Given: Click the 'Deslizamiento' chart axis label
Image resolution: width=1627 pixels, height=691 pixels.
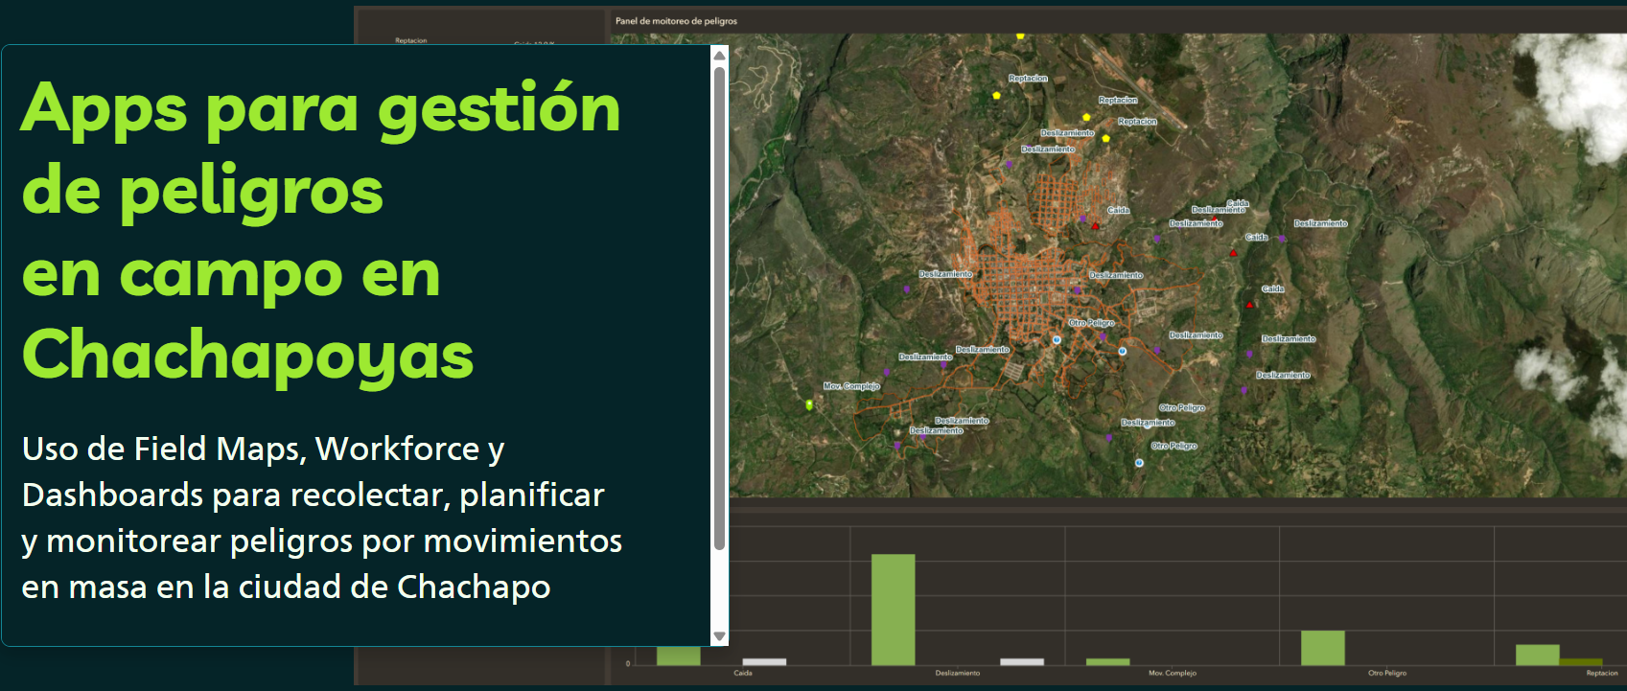Looking at the screenshot, I should (957, 674).
